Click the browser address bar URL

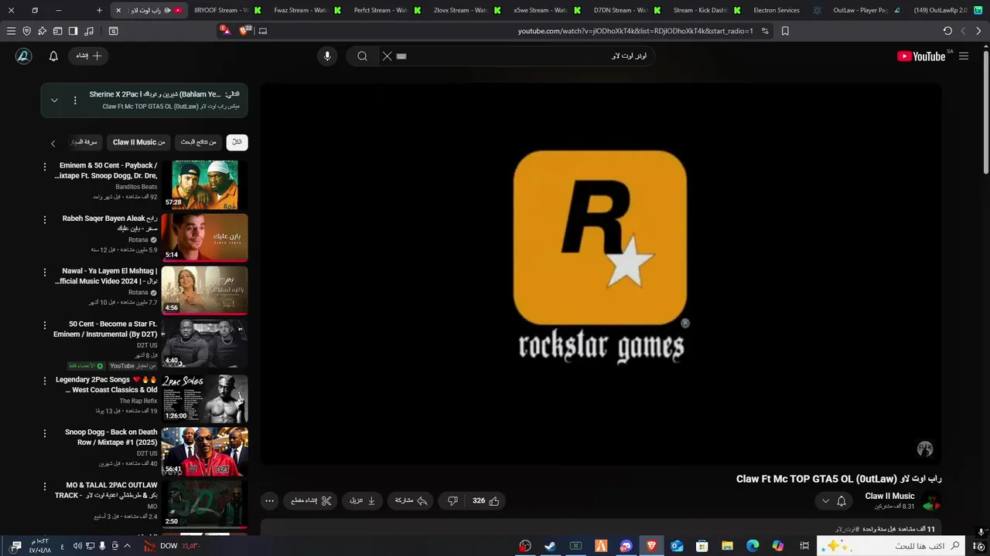[x=635, y=31]
